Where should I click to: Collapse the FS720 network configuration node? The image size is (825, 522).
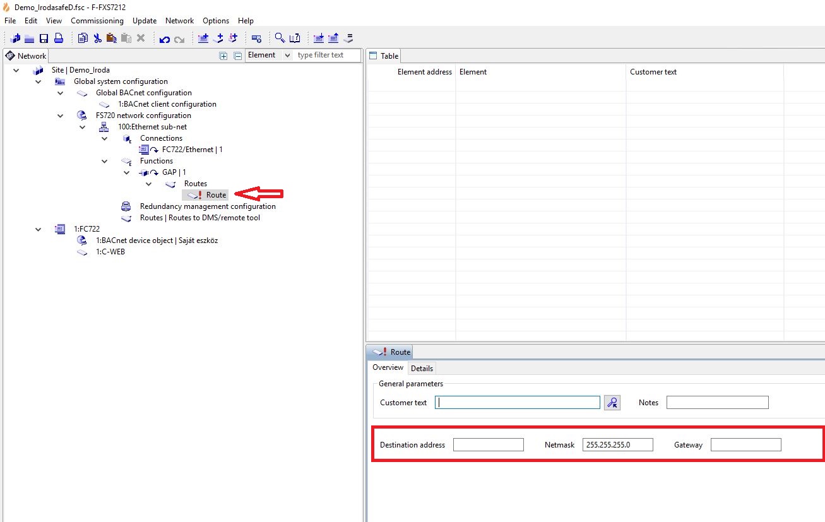coord(61,116)
